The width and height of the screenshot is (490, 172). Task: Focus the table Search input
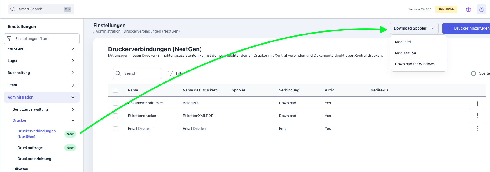coord(137,73)
